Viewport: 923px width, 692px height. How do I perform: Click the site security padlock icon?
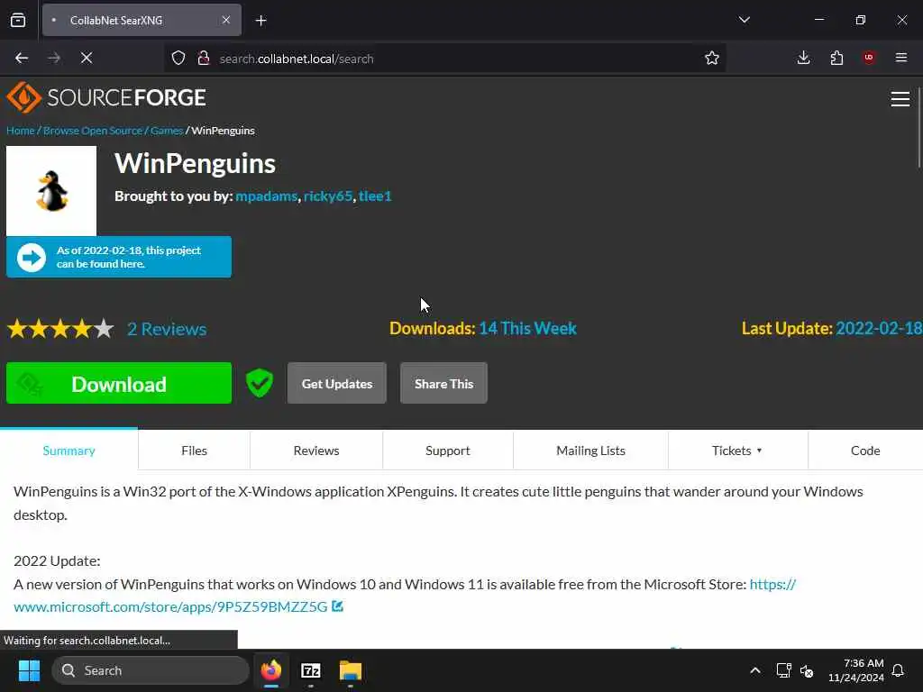[x=204, y=59]
